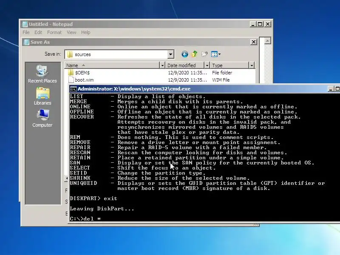The image size is (340, 255).
Task: Open the Date modified column dropdown
Action: (x=207, y=65)
